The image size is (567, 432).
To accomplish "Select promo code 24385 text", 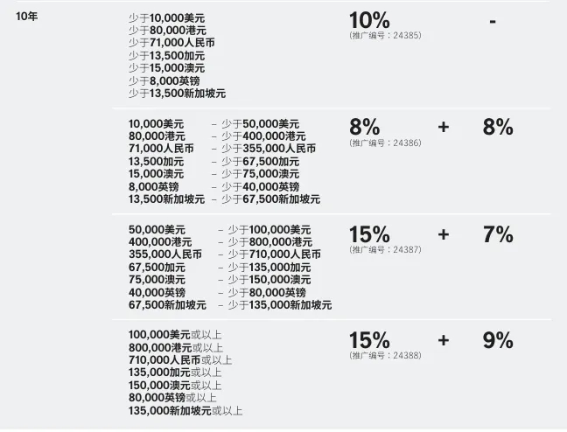I will pyautogui.click(x=385, y=36).
